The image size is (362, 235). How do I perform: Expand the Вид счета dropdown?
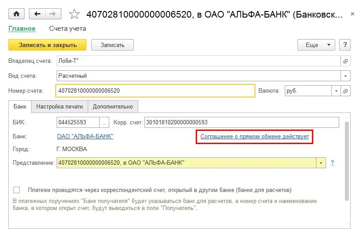(x=345, y=76)
